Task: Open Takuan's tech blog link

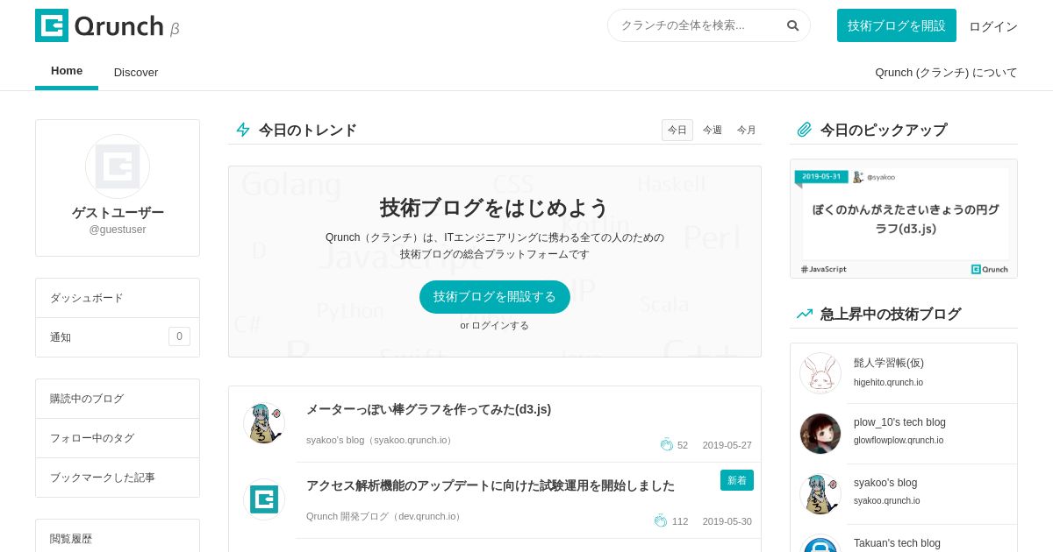Action: (897, 543)
